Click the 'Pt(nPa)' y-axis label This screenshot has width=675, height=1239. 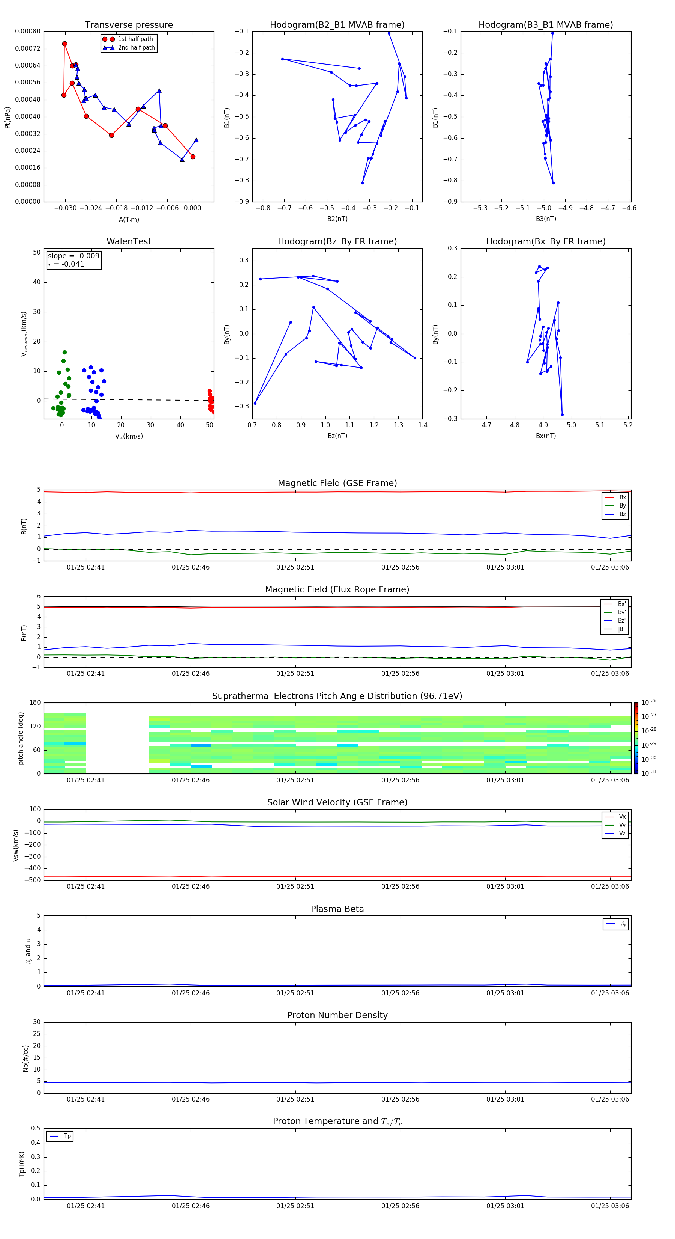pos(7,118)
